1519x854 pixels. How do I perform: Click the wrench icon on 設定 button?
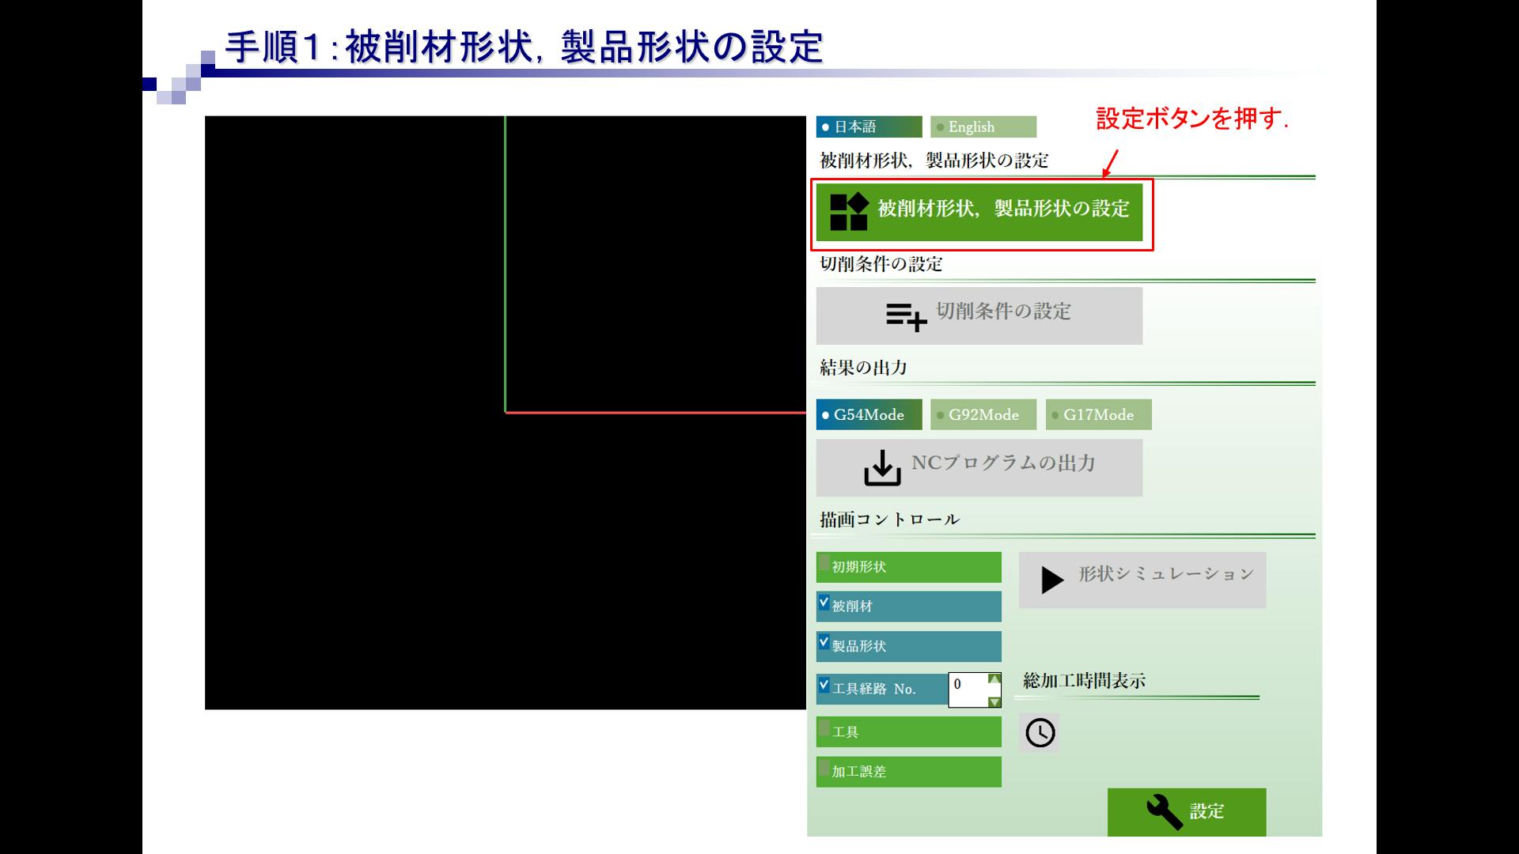point(1164,812)
